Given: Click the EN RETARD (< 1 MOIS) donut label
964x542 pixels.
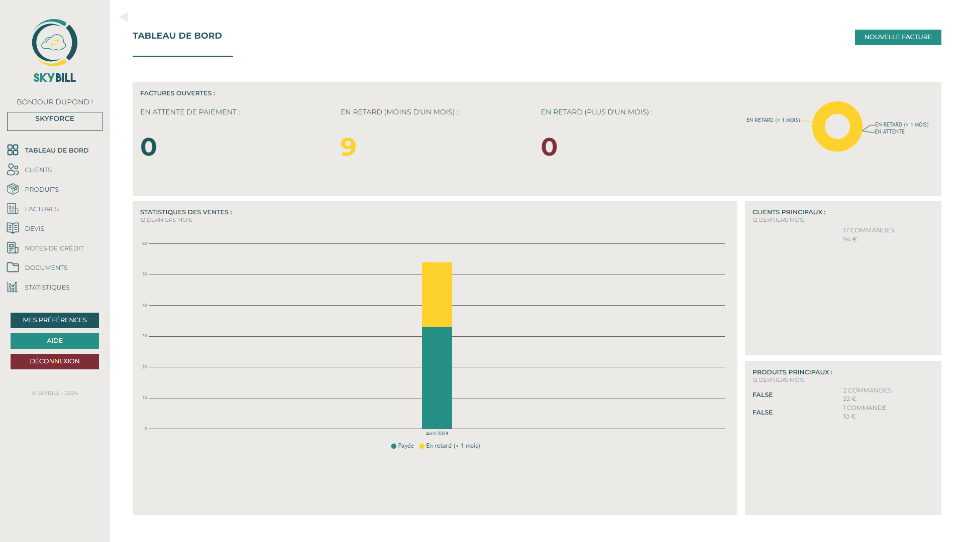Looking at the screenshot, I should [773, 120].
